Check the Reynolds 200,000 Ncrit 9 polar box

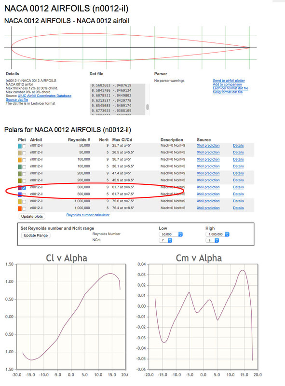pos(24,174)
